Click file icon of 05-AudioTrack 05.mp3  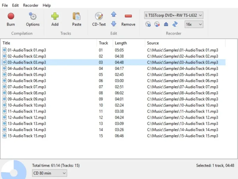pos(4,75)
